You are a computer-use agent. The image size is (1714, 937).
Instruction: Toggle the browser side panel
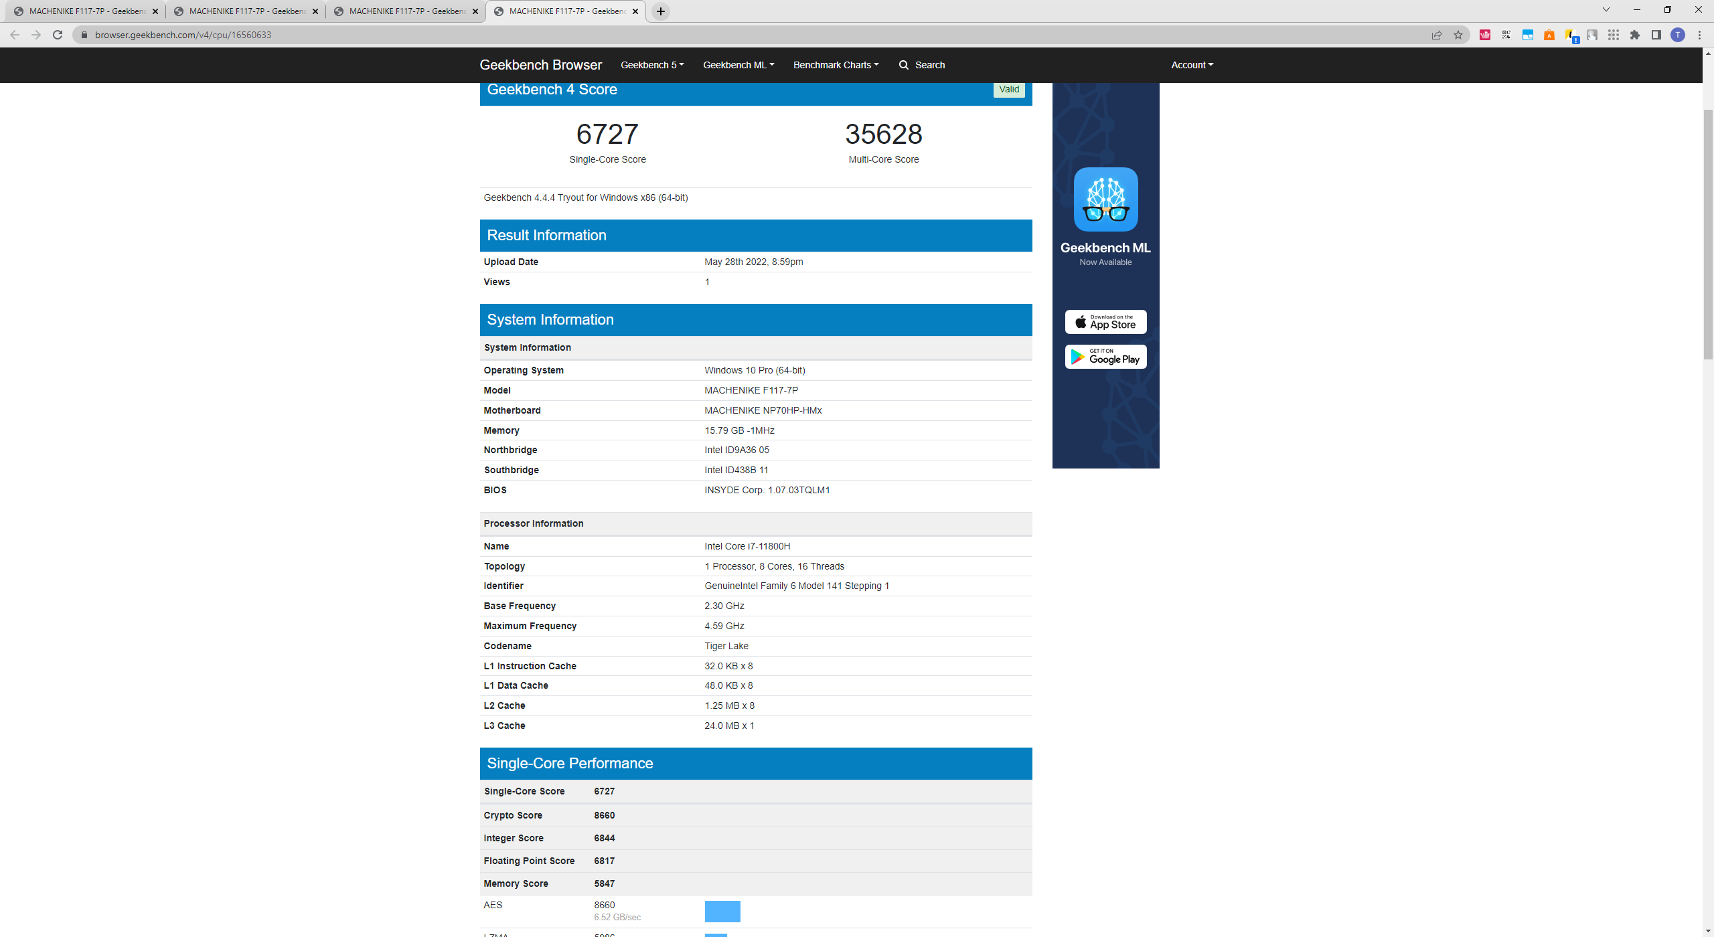(x=1656, y=35)
